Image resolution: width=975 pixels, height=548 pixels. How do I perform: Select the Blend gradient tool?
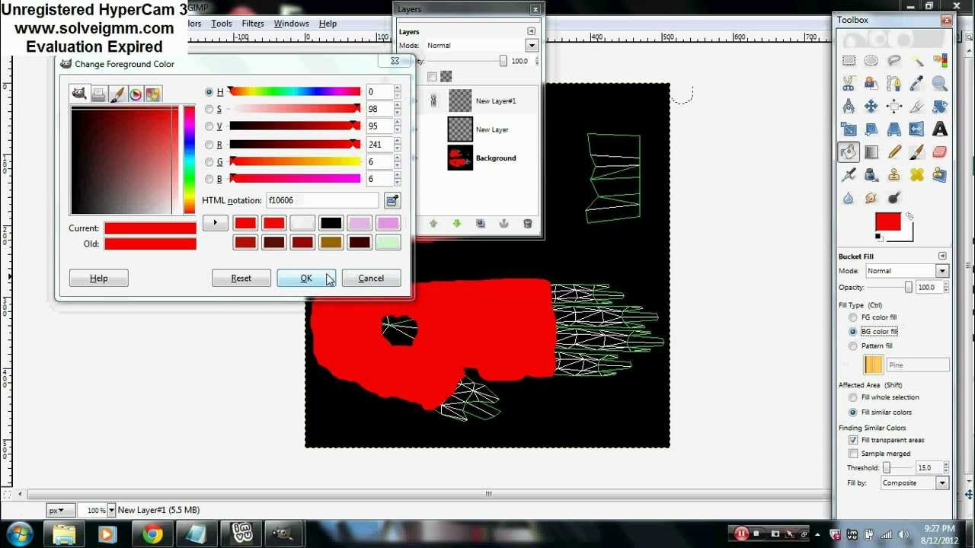pos(871,152)
